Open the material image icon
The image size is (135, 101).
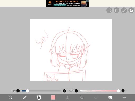click(131, 10)
